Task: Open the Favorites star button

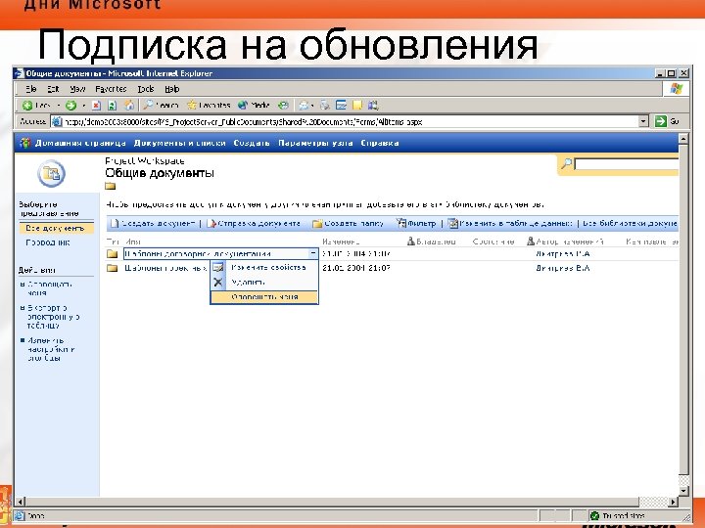Action: [x=209, y=106]
